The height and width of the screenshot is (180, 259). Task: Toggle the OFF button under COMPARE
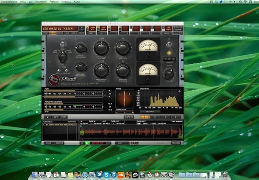coord(176,33)
